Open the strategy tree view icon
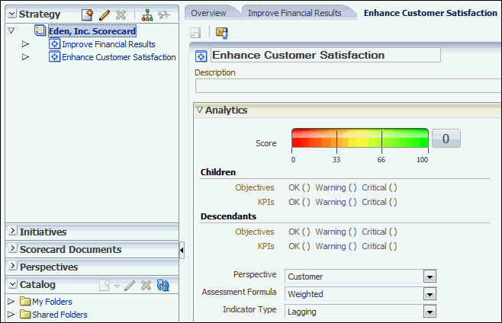Viewport: 502px width, 323px height. pos(147,14)
